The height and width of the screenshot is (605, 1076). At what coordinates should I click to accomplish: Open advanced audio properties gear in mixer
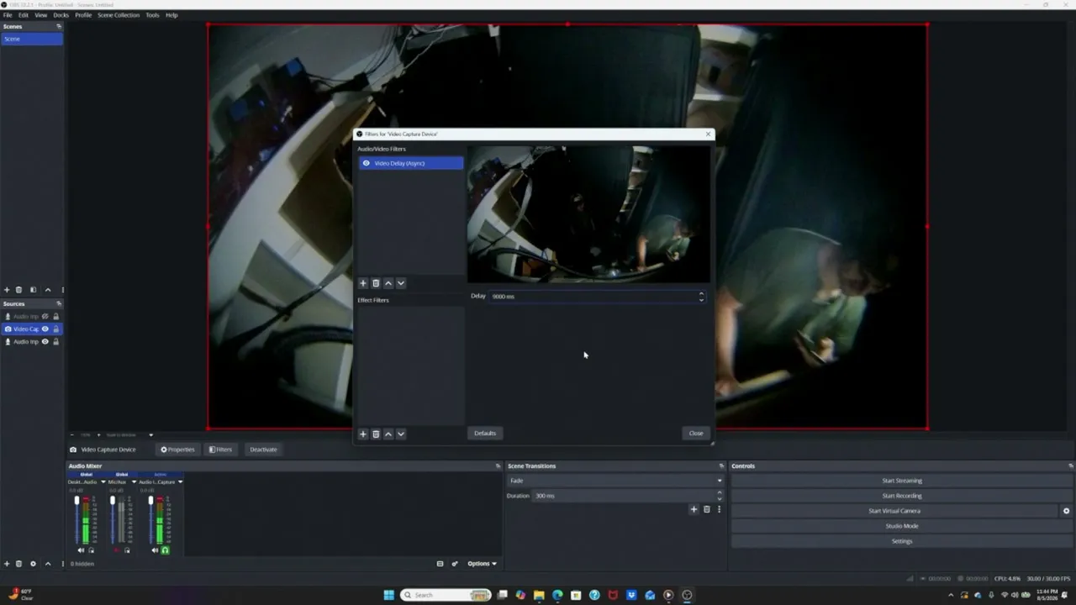(x=455, y=564)
